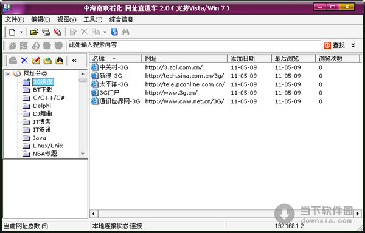This screenshot has height=233, width=365.
Task: Click the grey X delete icon in main toolbar
Action: tap(84, 32)
